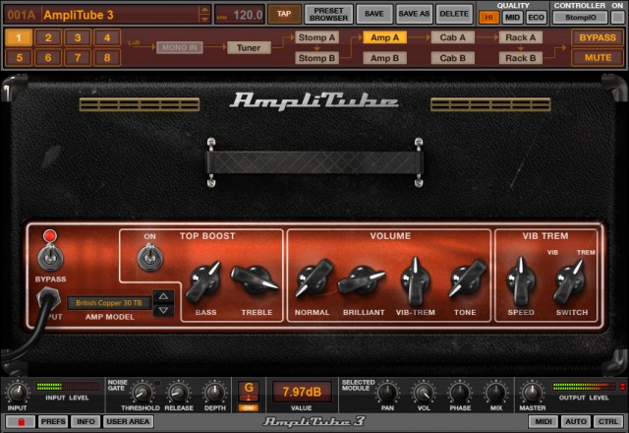Click the selected module Vol knob
This screenshot has width=629, height=433.
(x=423, y=392)
